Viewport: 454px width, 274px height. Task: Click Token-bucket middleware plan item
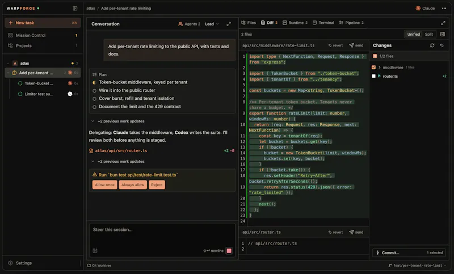143,82
